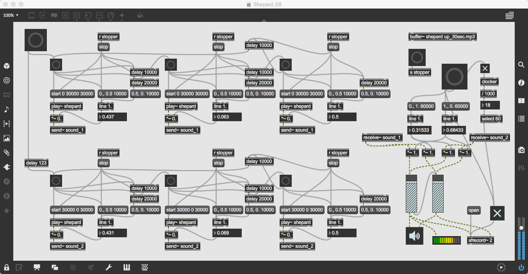Select the / 1000 object
Viewport: 528px width, 274px height.
pyautogui.click(x=489, y=94)
